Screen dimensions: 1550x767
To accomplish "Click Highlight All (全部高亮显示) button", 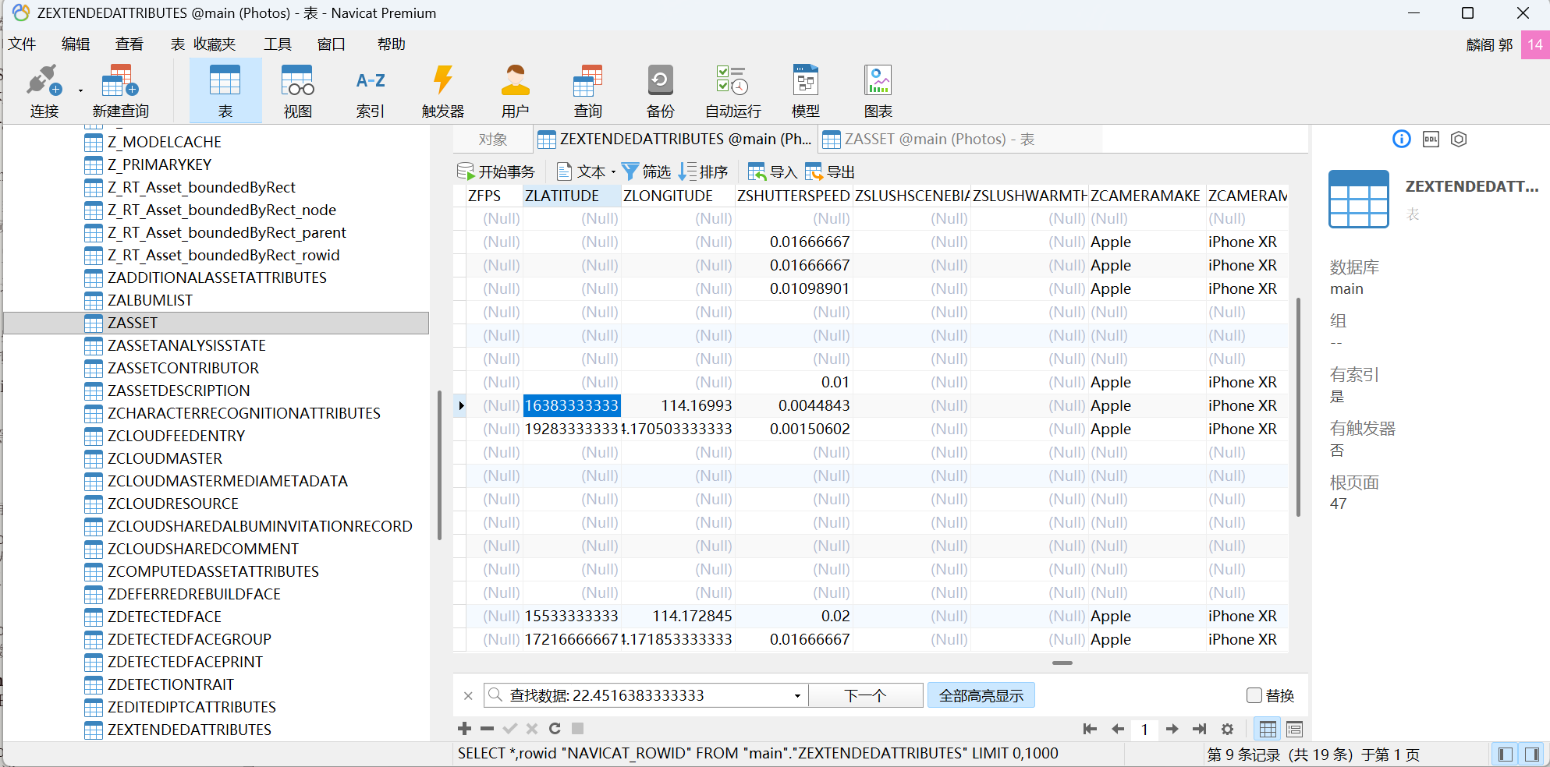I will [981, 695].
